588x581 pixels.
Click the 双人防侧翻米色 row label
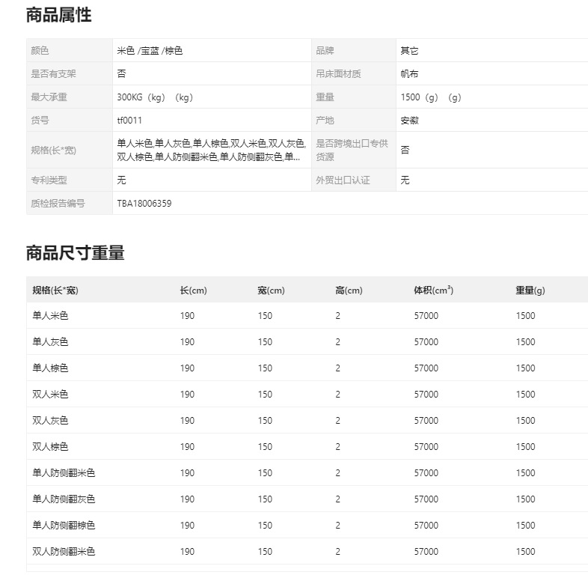[64, 551]
